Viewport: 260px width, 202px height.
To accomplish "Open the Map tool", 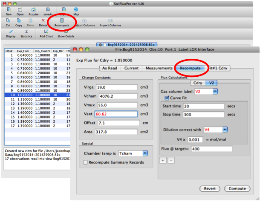I will coord(76,11).
